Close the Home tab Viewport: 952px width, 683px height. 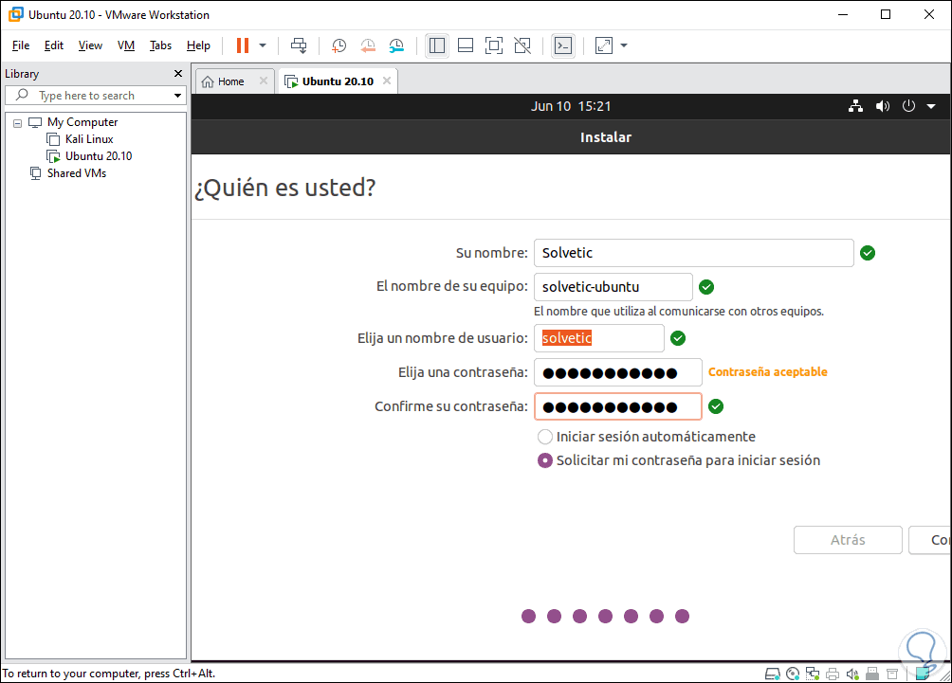pyautogui.click(x=264, y=81)
